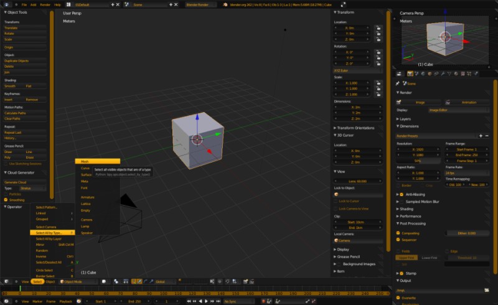Open the Properties editor type selector
This screenshot has width=498, height=305.
[x=399, y=73]
